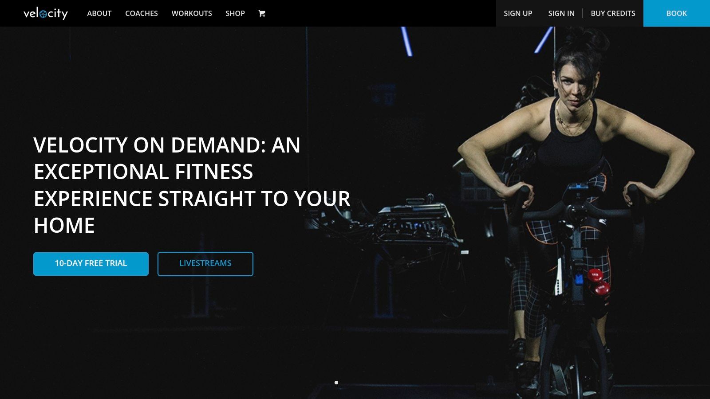Start the 10-DAY FREE TRIAL
Screen dimensions: 710x399
coord(91,264)
